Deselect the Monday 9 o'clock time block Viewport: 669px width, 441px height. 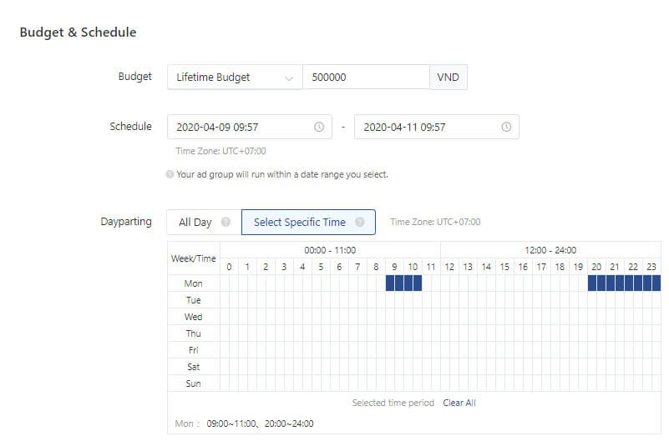pyautogui.click(x=395, y=283)
